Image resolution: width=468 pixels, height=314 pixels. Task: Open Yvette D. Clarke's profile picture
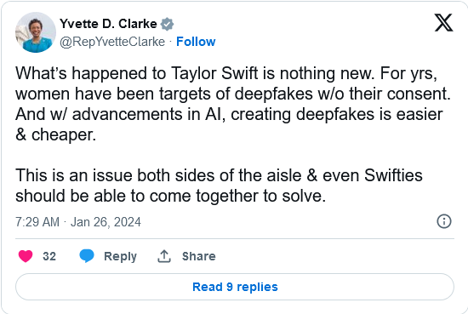click(x=36, y=32)
